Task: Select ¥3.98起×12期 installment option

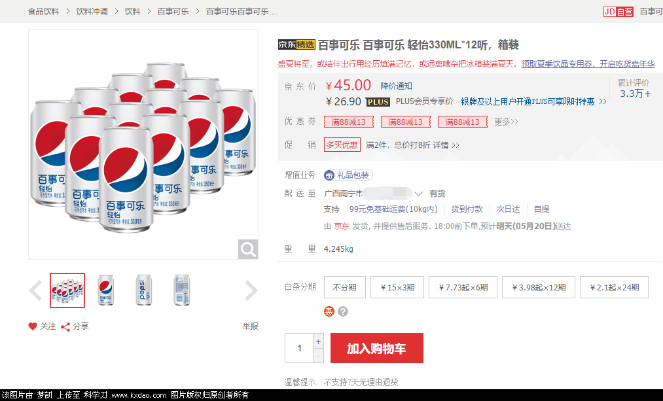Action: (x=539, y=287)
